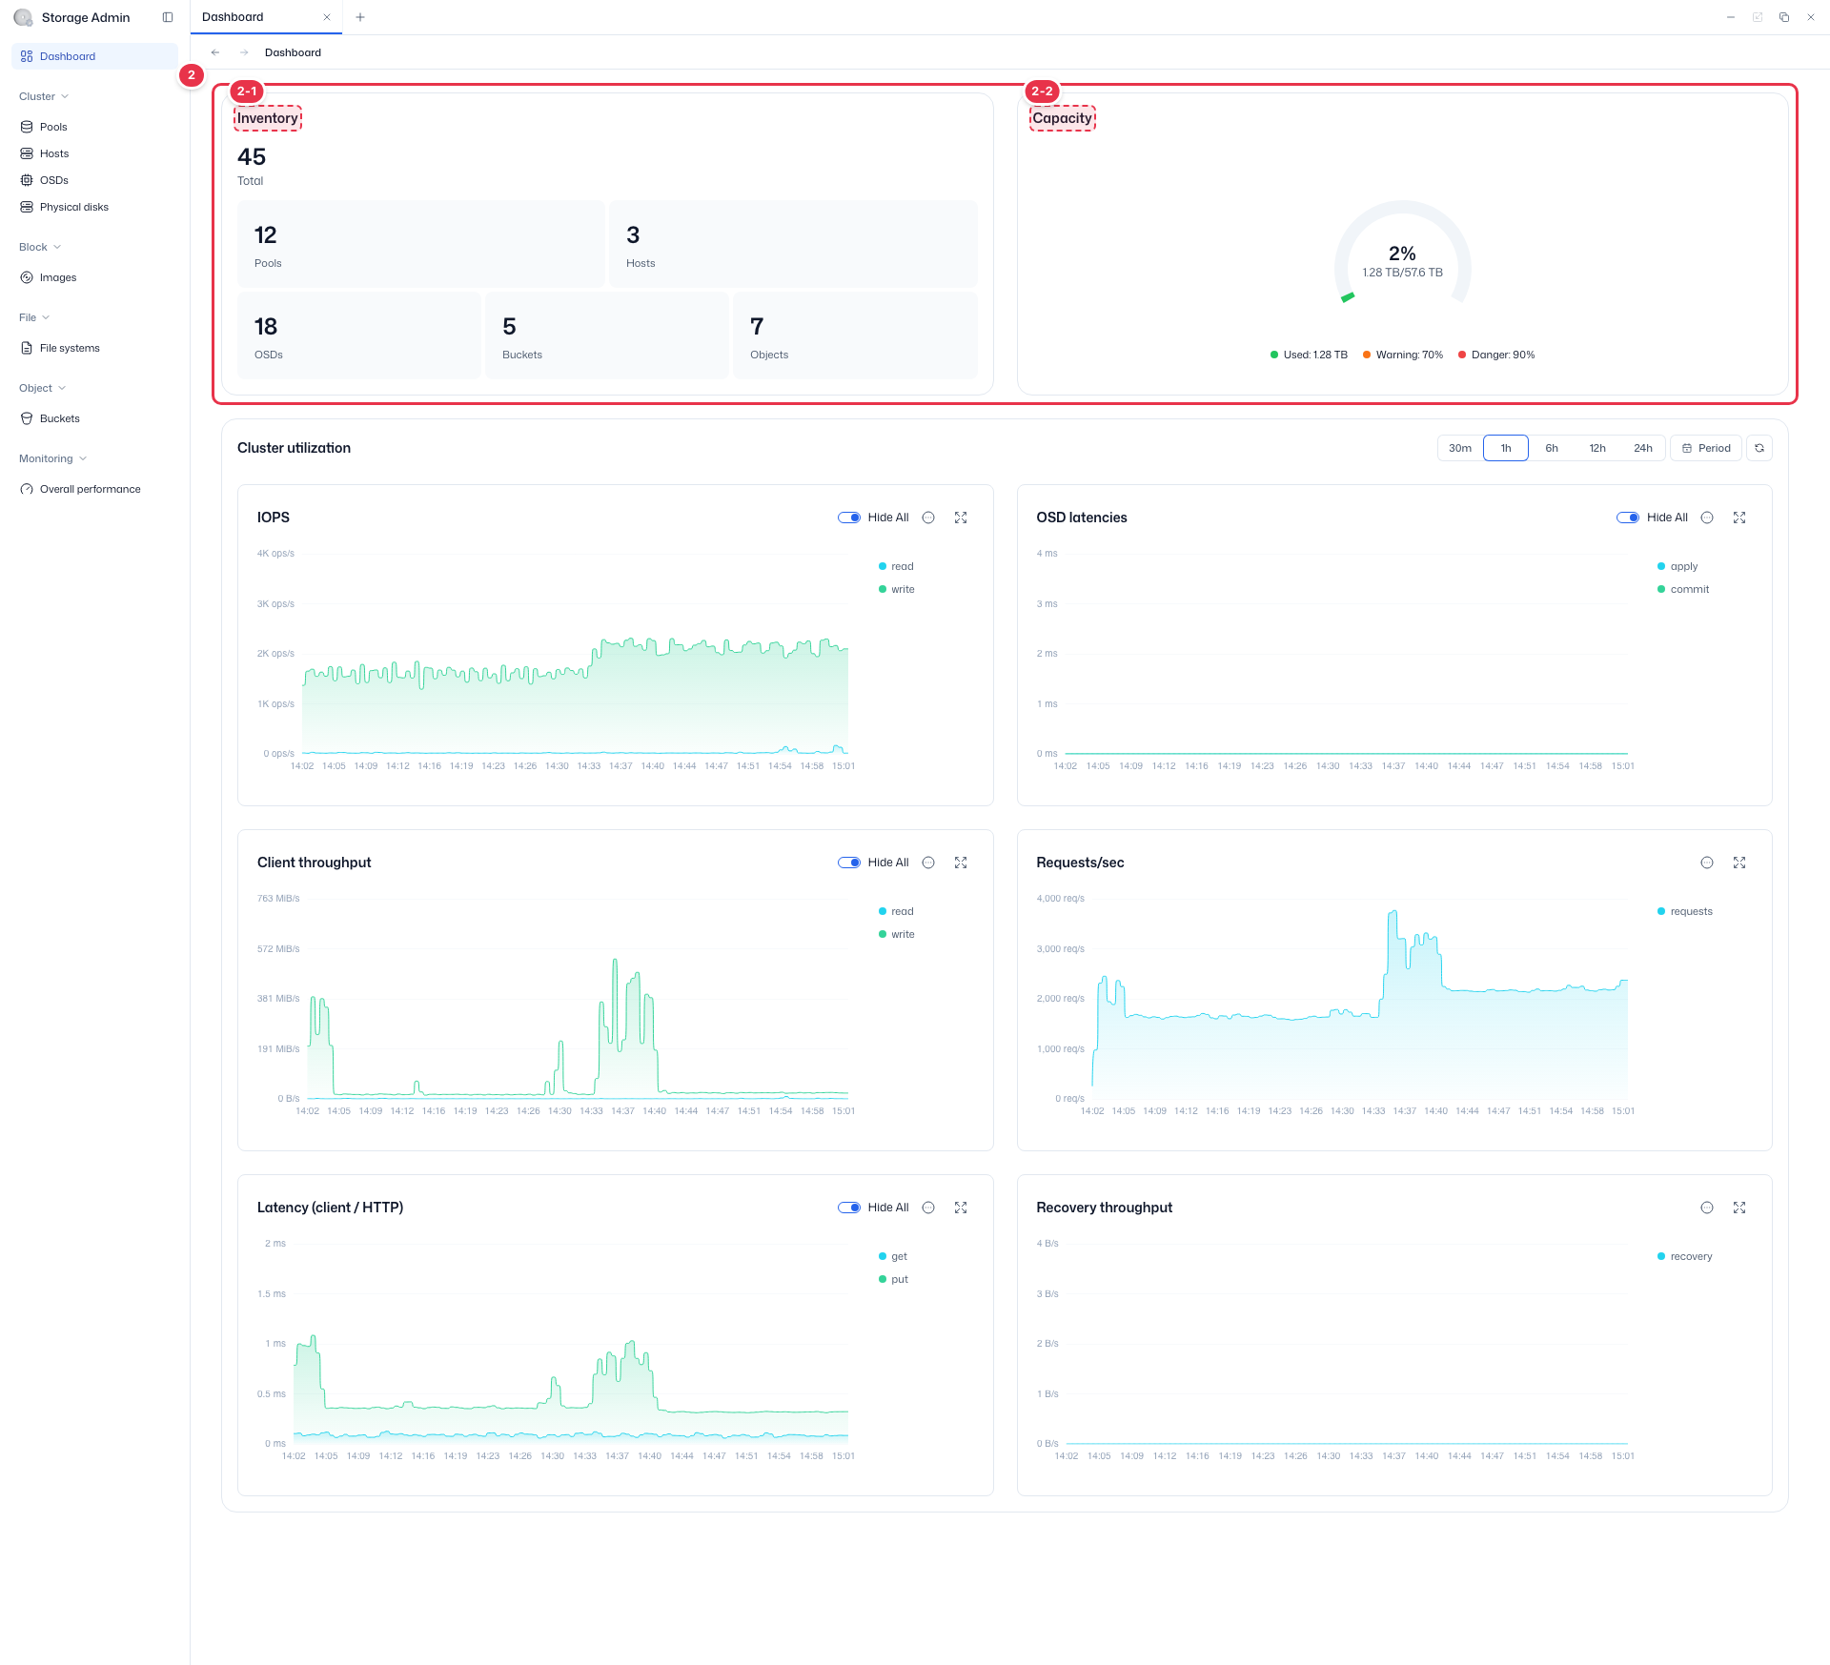Open Requests/sec options icon
This screenshot has width=1830, height=1665.
[1707, 863]
